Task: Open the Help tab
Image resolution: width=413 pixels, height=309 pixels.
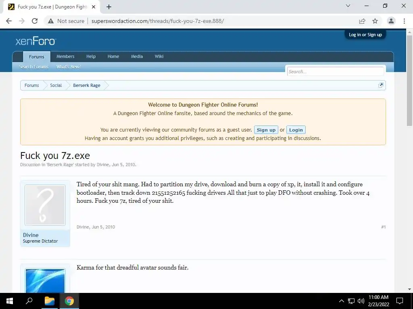Action: point(91,56)
